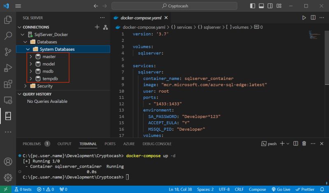Switch to PORTS panel tab
329x193 pixels.
pyautogui.click(x=110, y=144)
